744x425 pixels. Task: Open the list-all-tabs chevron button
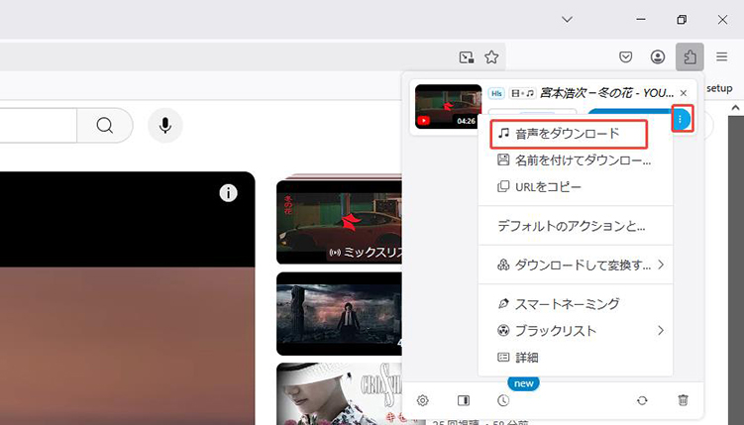pyautogui.click(x=567, y=20)
